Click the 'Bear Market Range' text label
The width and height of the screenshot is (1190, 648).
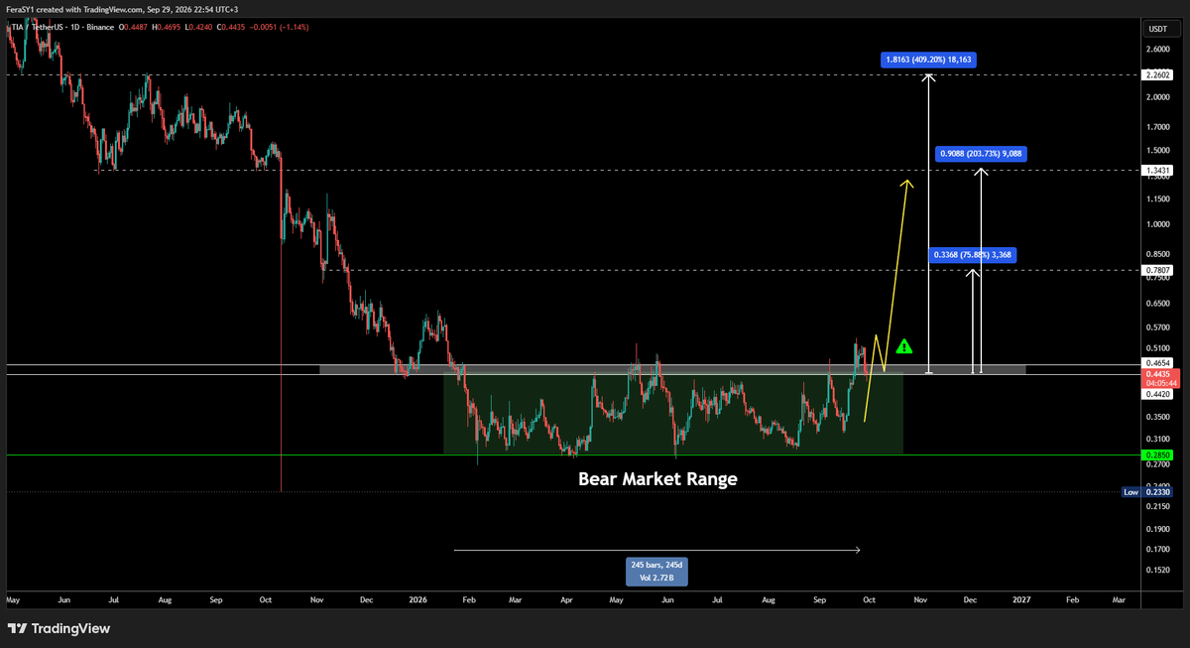pyautogui.click(x=657, y=478)
